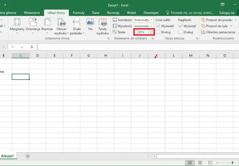The height and width of the screenshot is (166, 239).
Task: Open the Opcje arkusza dialog launcher
Action: tap(197, 39)
